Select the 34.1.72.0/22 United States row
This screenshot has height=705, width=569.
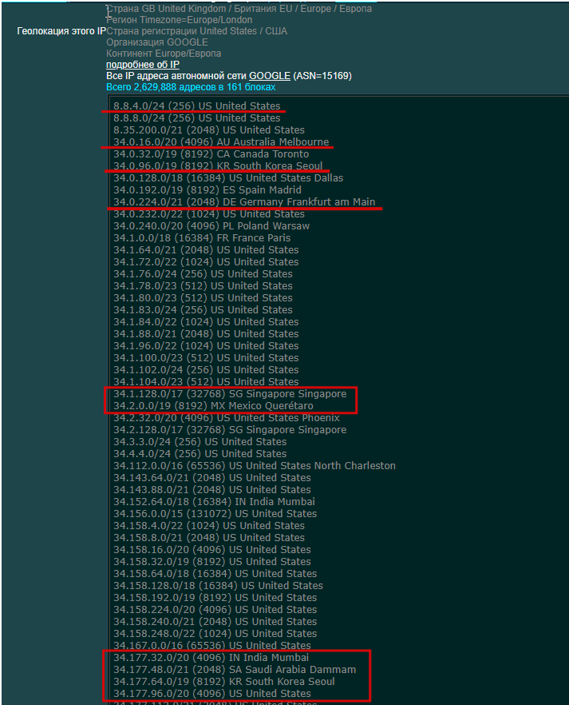coord(206,262)
